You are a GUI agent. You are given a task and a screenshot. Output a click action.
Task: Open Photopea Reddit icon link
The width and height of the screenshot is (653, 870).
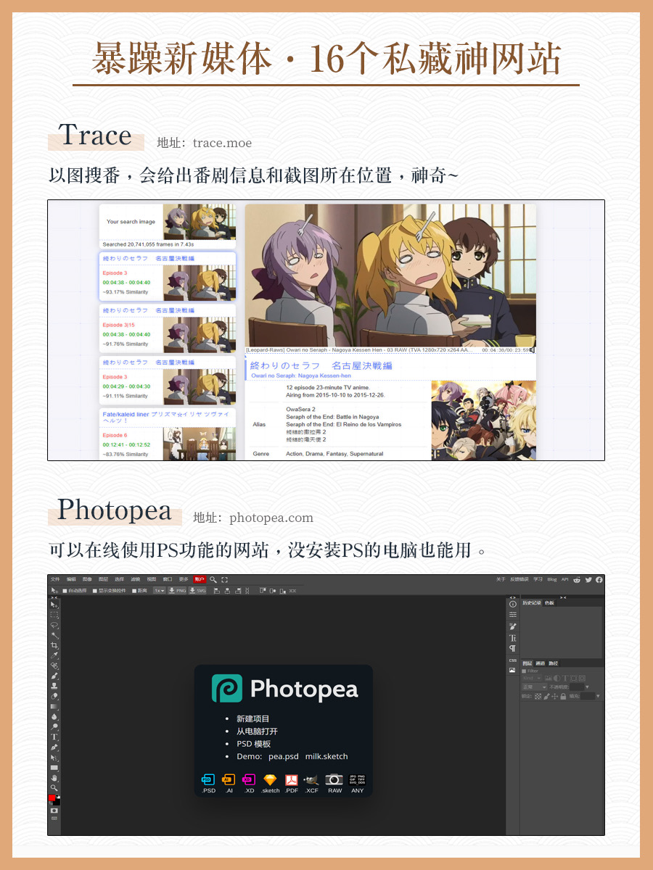point(577,580)
